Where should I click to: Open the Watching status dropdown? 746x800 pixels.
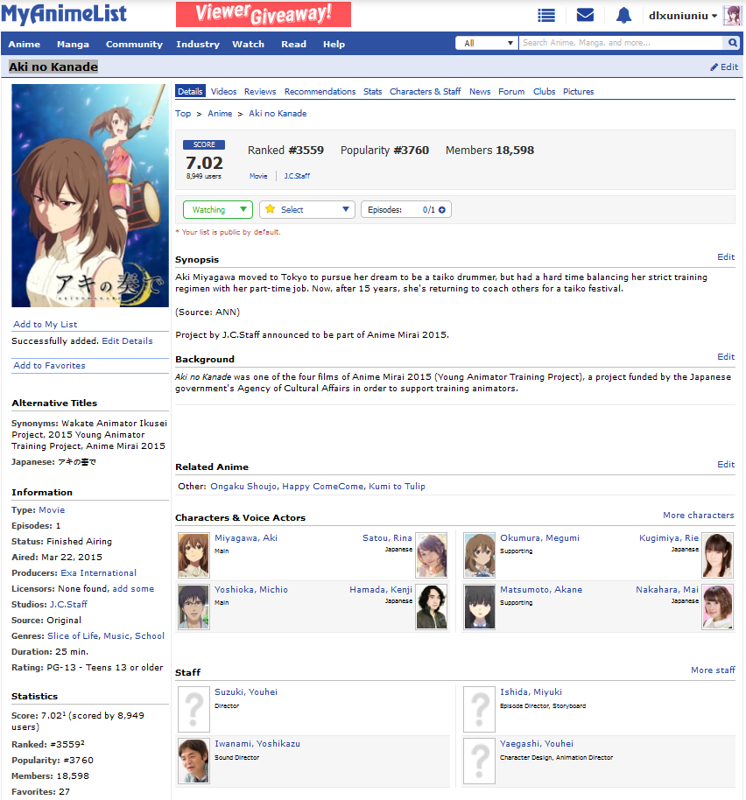coord(217,210)
